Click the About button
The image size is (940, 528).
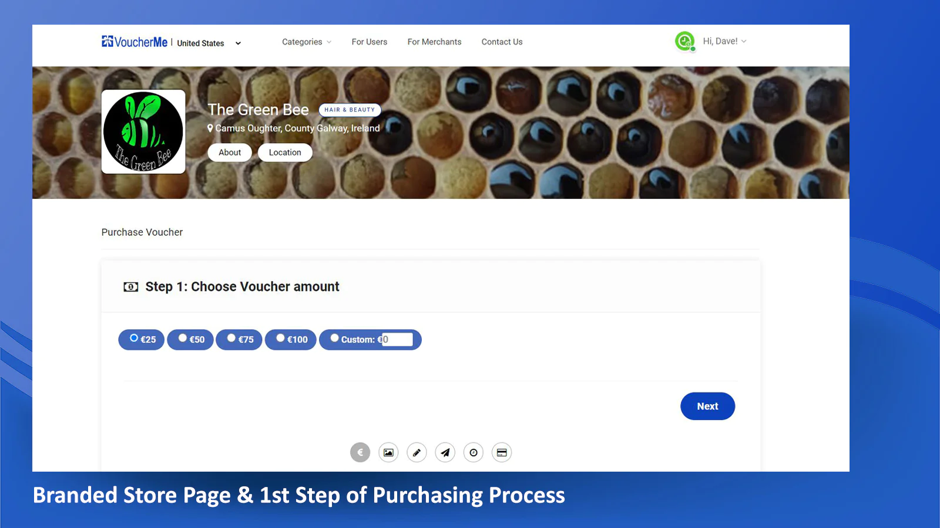pos(230,153)
